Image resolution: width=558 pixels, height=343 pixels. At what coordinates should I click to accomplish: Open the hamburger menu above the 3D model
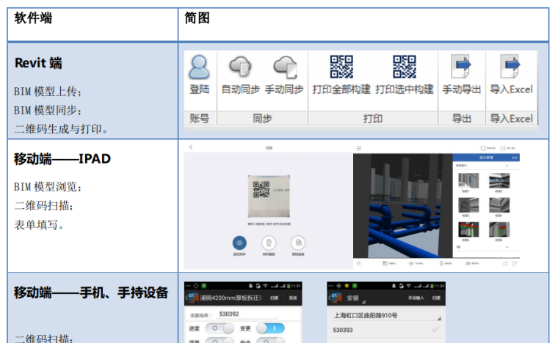358,147
